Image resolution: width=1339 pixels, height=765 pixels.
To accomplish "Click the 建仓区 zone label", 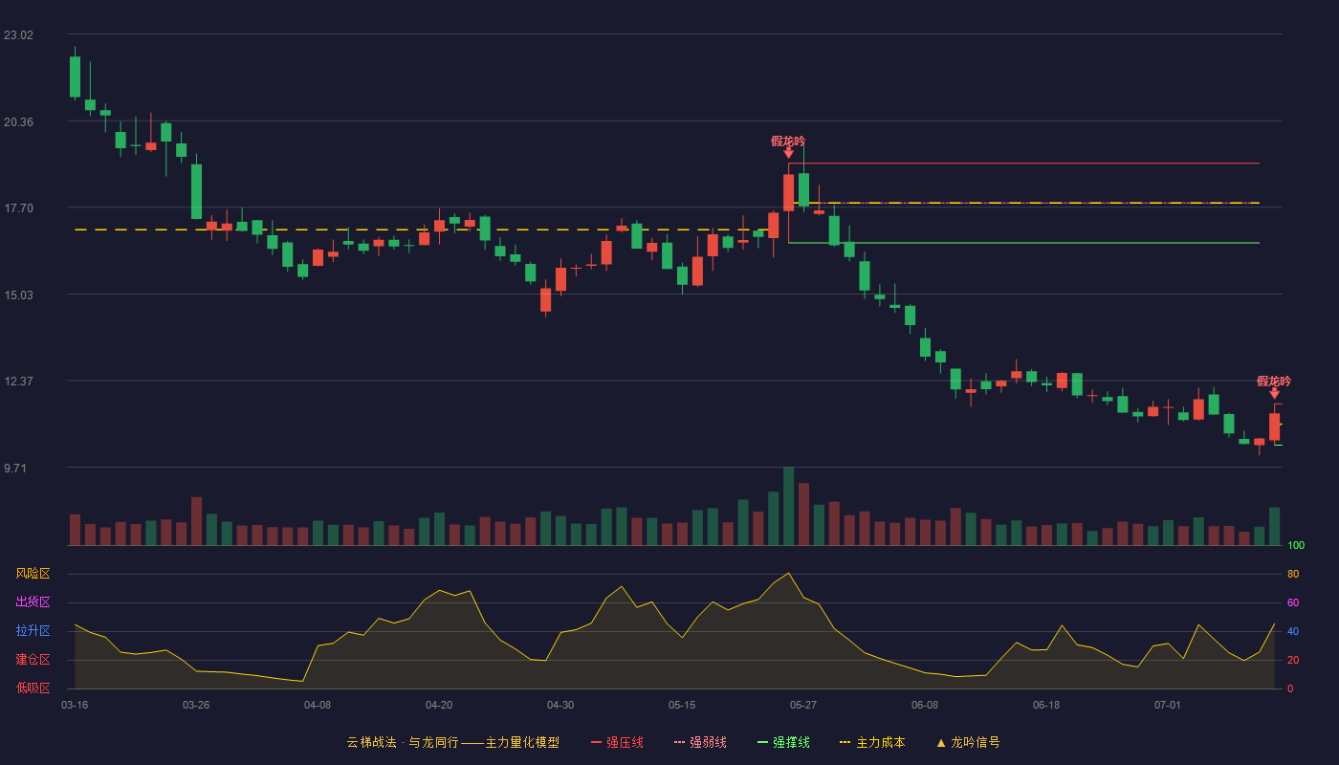I will (33, 660).
